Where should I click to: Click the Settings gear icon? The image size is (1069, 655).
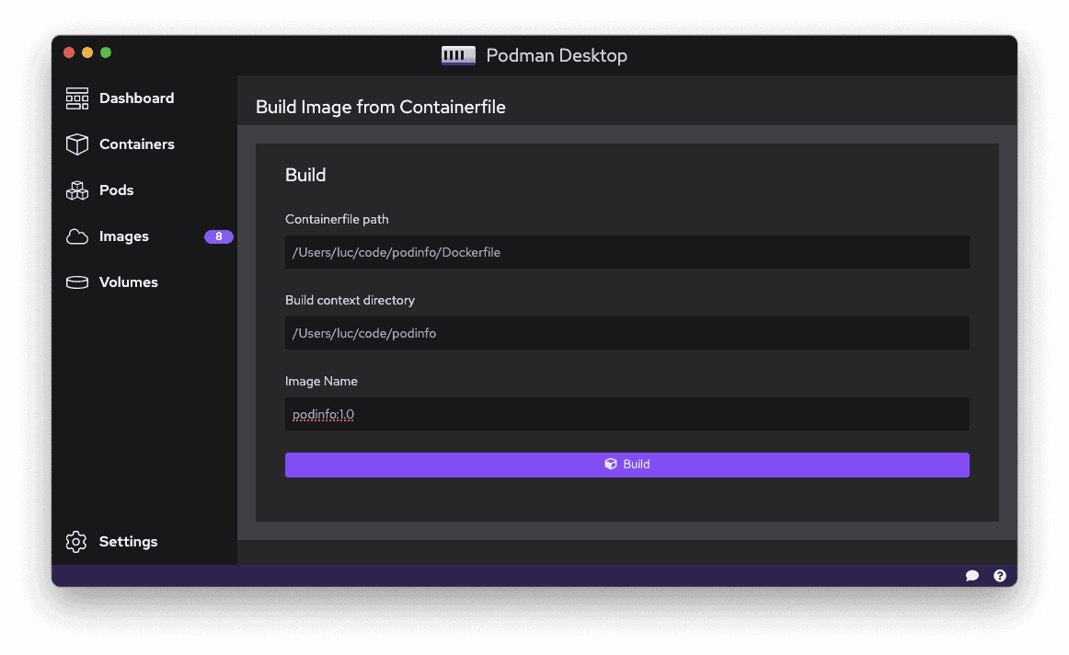tap(76, 542)
